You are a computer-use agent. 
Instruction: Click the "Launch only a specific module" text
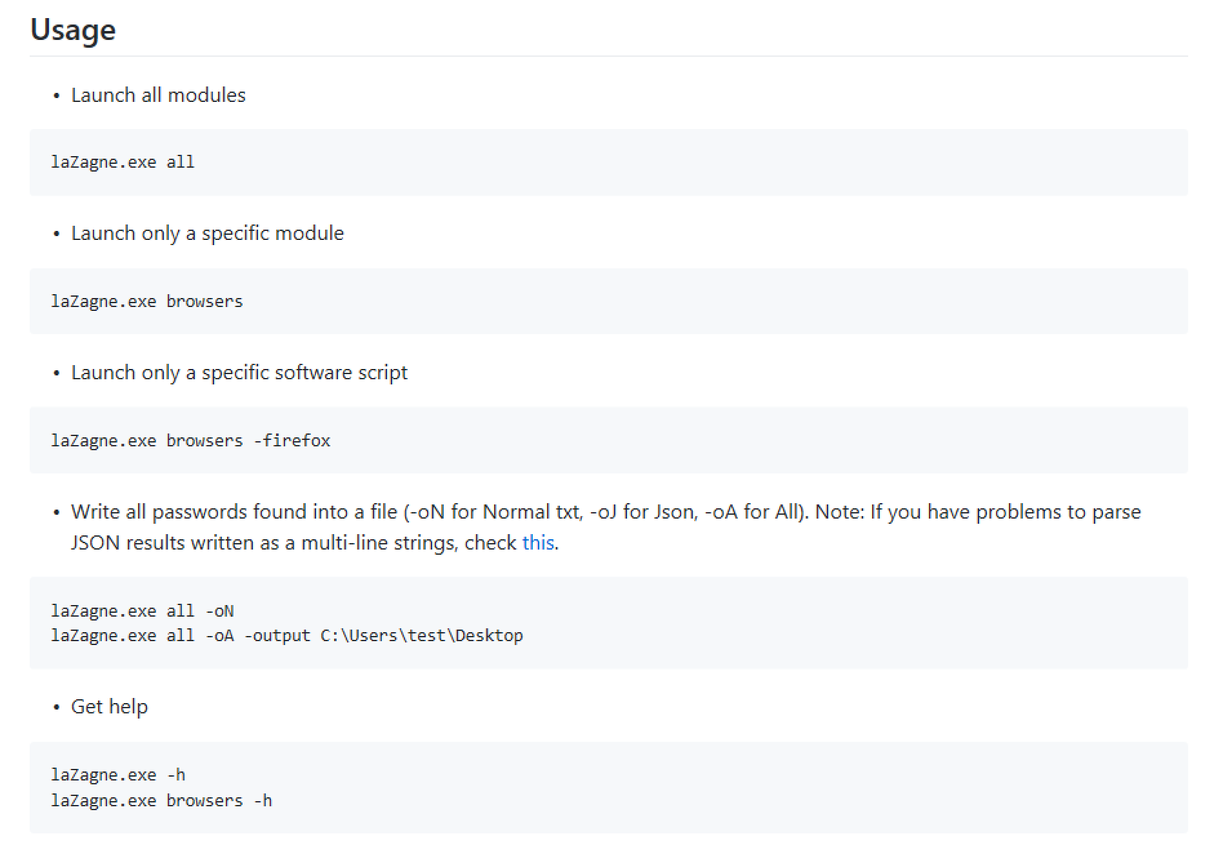(x=208, y=233)
